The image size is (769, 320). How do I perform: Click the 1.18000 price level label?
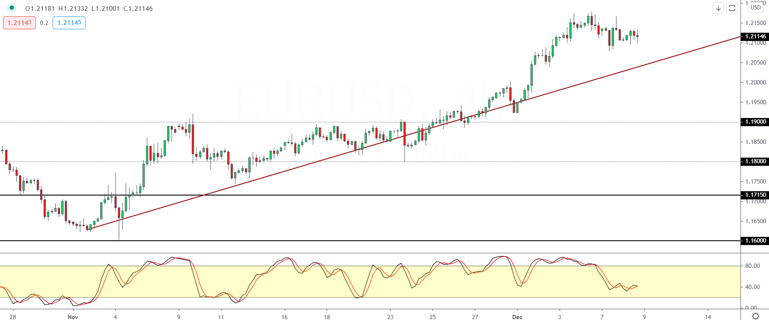point(755,162)
